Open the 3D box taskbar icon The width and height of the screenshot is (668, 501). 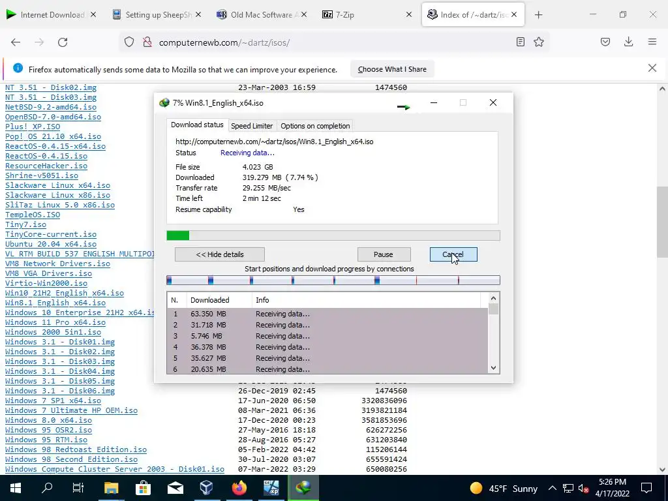pos(207,488)
